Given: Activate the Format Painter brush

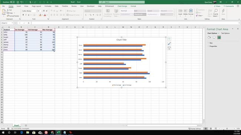Looking at the screenshot, I should coord(13,16).
